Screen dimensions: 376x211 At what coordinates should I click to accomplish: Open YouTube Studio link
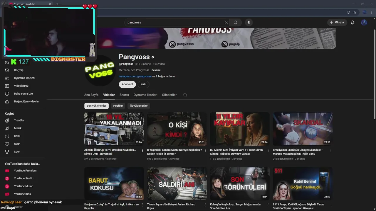coord(23,178)
